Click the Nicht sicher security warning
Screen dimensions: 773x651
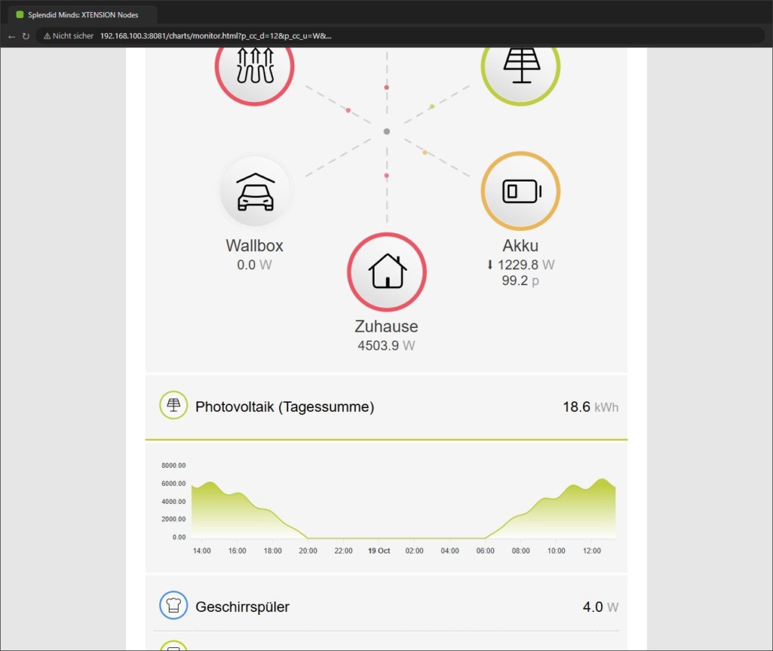click(68, 36)
